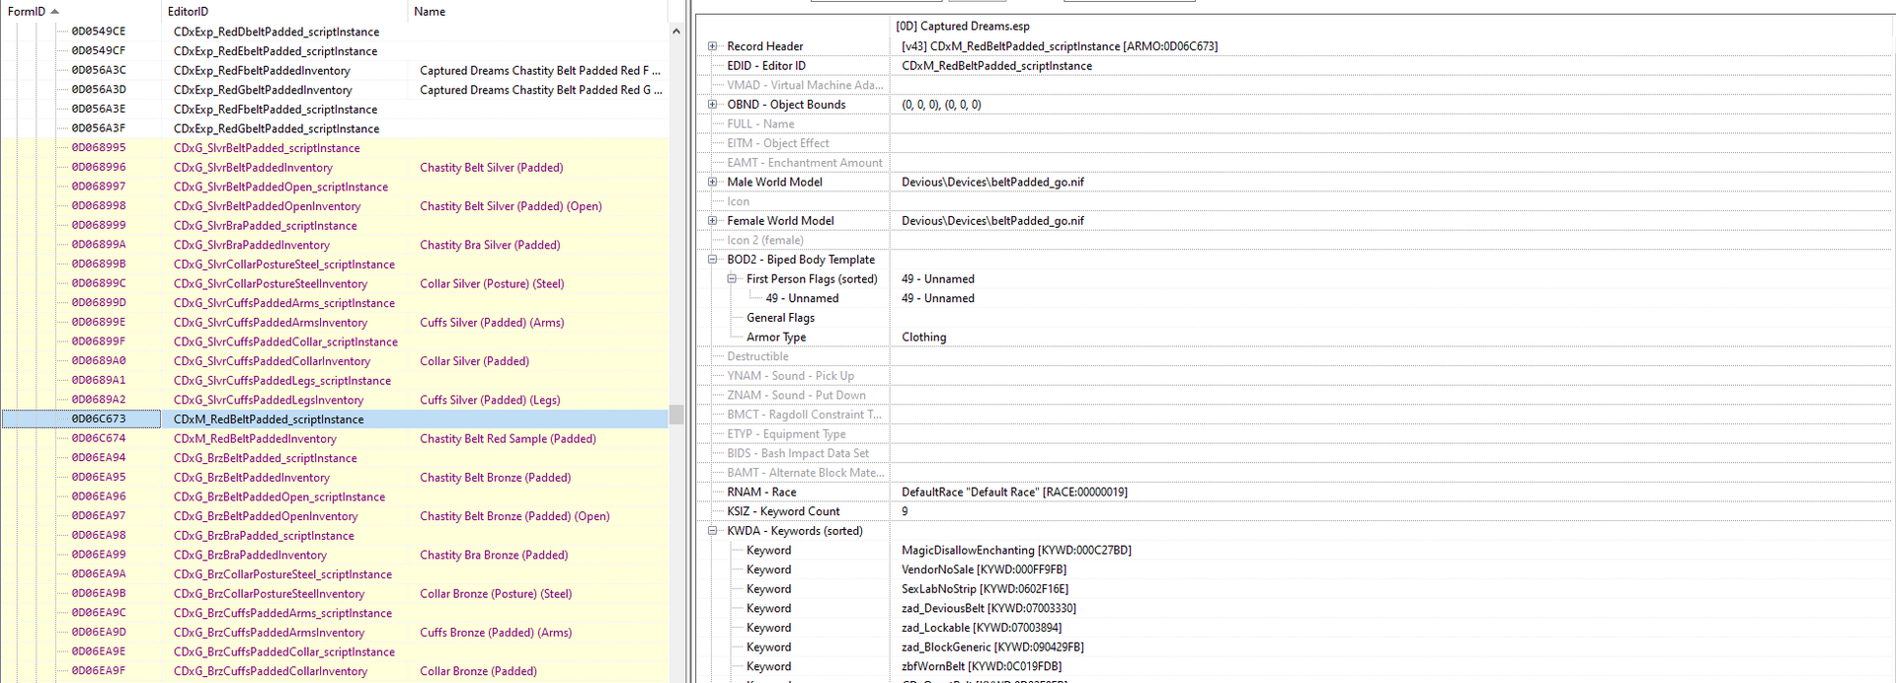Select Chastity Belt Bronze (Padded) record
This screenshot has height=683, width=1896.
coord(335,478)
